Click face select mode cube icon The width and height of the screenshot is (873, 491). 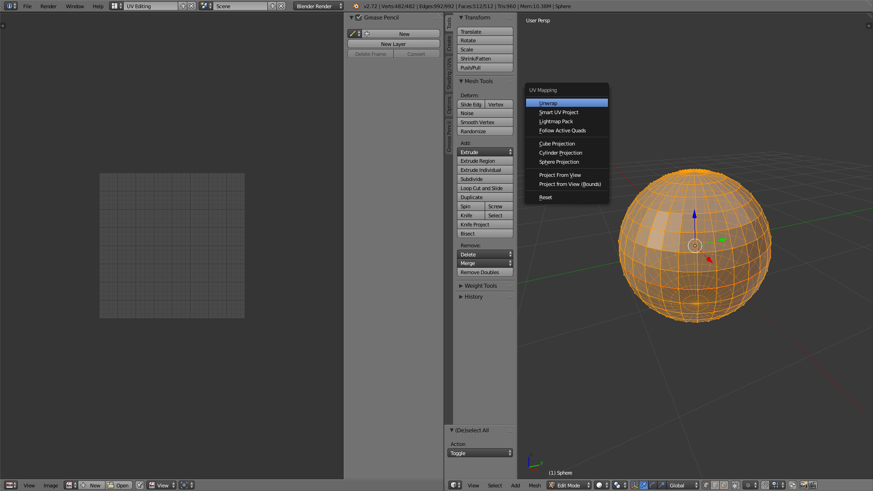[x=724, y=485]
